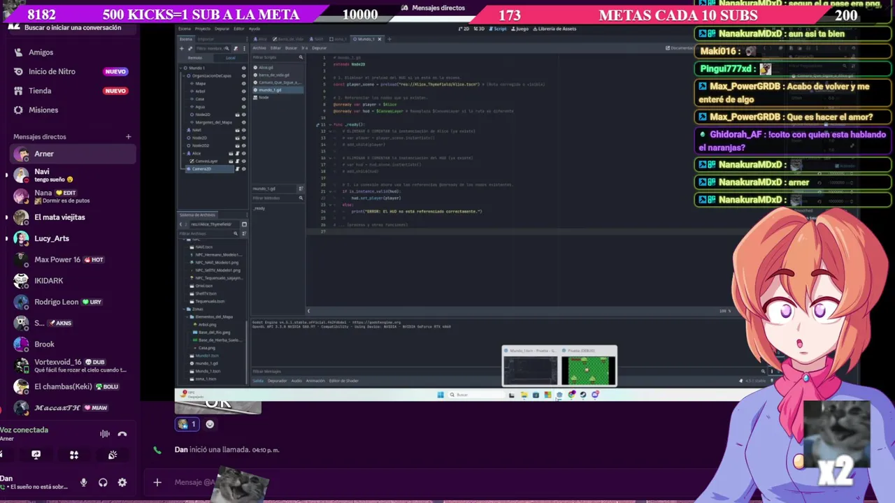The height and width of the screenshot is (503, 895).
Task: Hide the Agua node
Action: pos(243,107)
